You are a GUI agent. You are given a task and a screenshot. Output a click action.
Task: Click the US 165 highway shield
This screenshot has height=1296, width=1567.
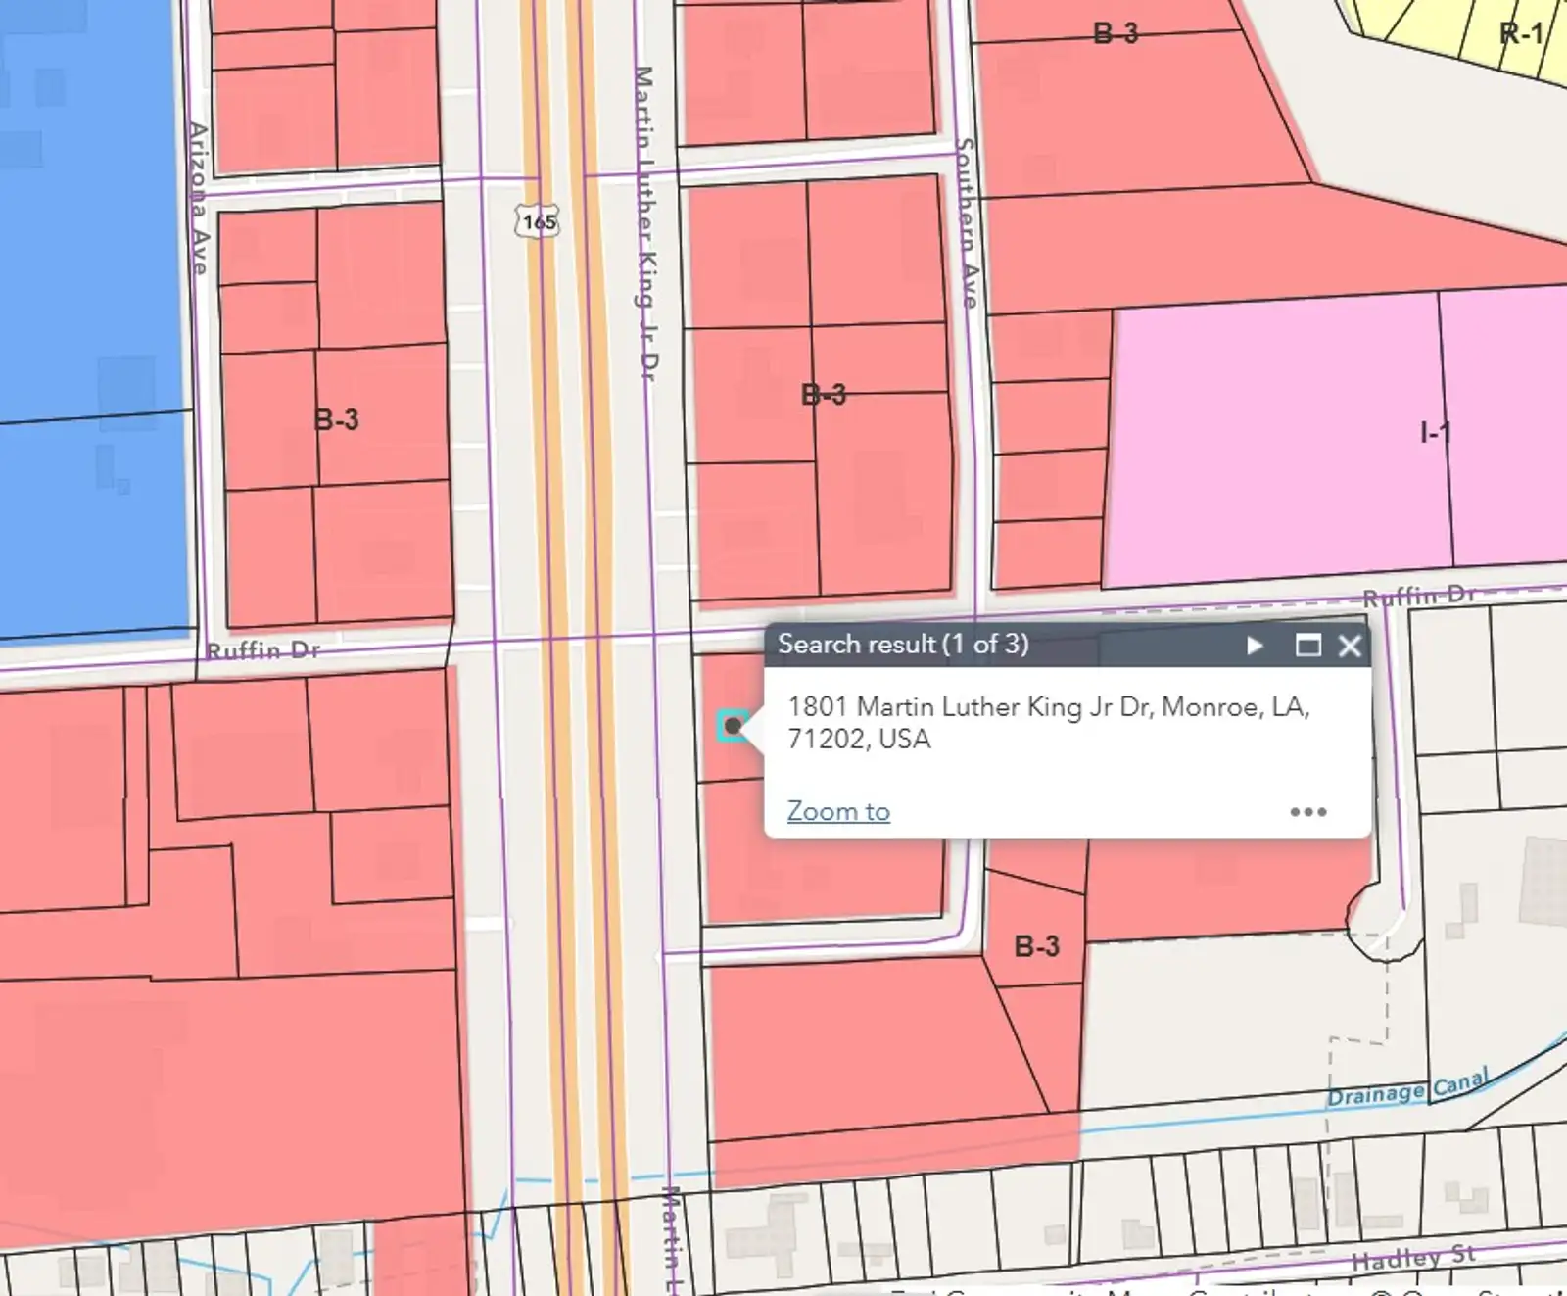tap(539, 221)
